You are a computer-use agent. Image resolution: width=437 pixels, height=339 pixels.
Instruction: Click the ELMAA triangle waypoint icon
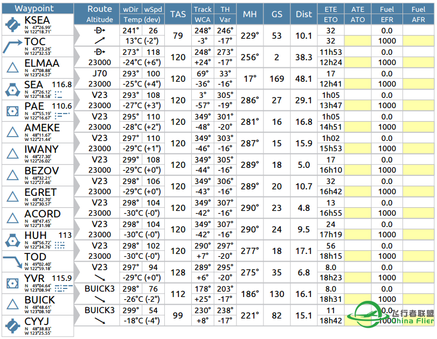coord(11,68)
